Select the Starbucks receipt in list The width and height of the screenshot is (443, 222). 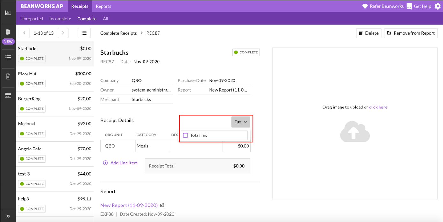click(55, 54)
